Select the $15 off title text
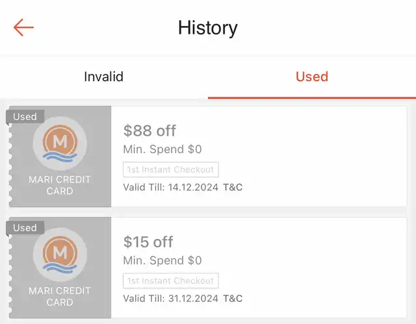The image size is (416, 324). pos(148,242)
